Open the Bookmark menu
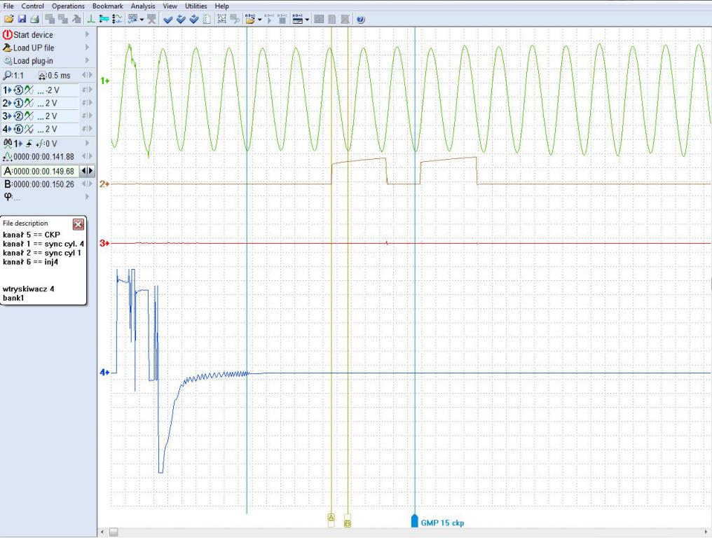The height and width of the screenshot is (538, 712). pos(107,6)
